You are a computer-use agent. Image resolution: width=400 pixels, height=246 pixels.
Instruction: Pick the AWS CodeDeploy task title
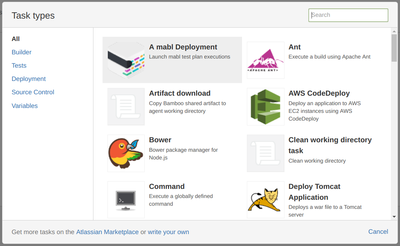[x=319, y=94]
